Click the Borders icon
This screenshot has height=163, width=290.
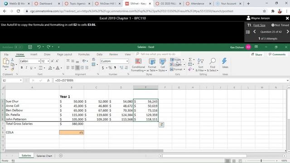41,68
